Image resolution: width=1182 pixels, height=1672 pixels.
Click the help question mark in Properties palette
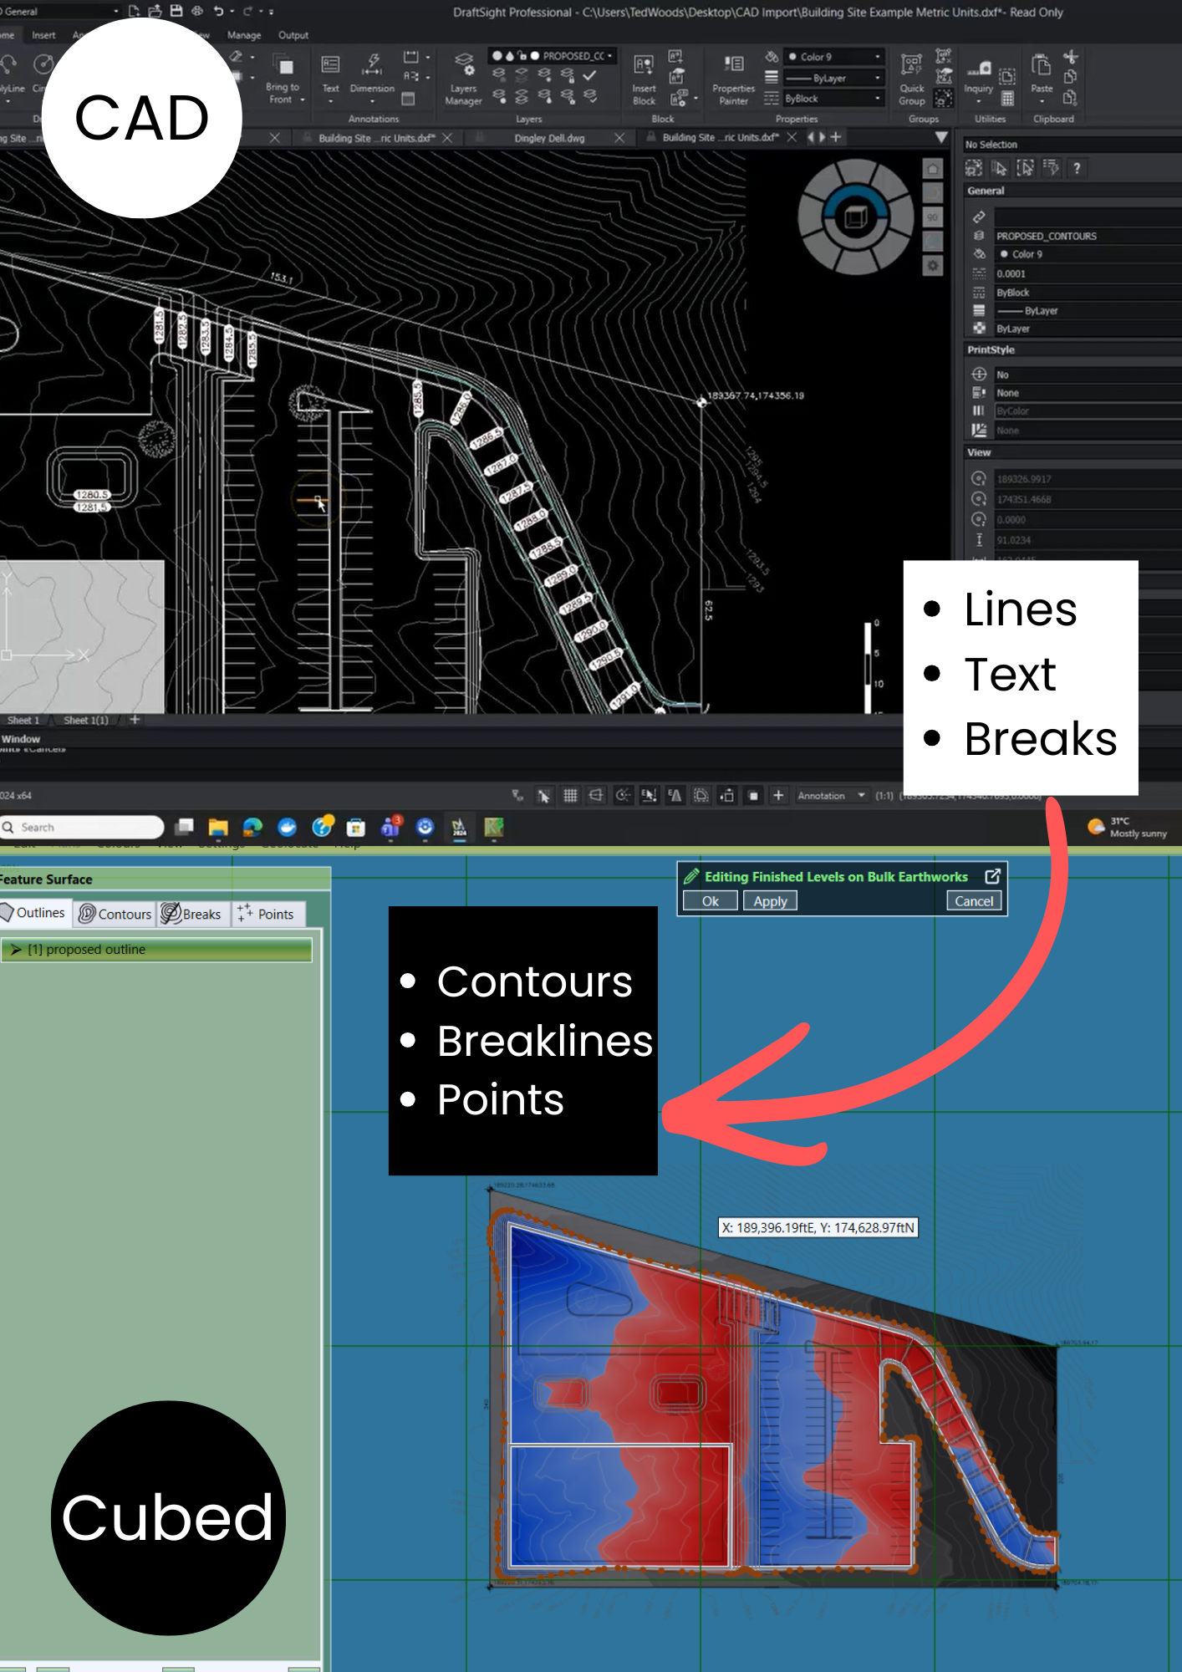coord(1077,168)
